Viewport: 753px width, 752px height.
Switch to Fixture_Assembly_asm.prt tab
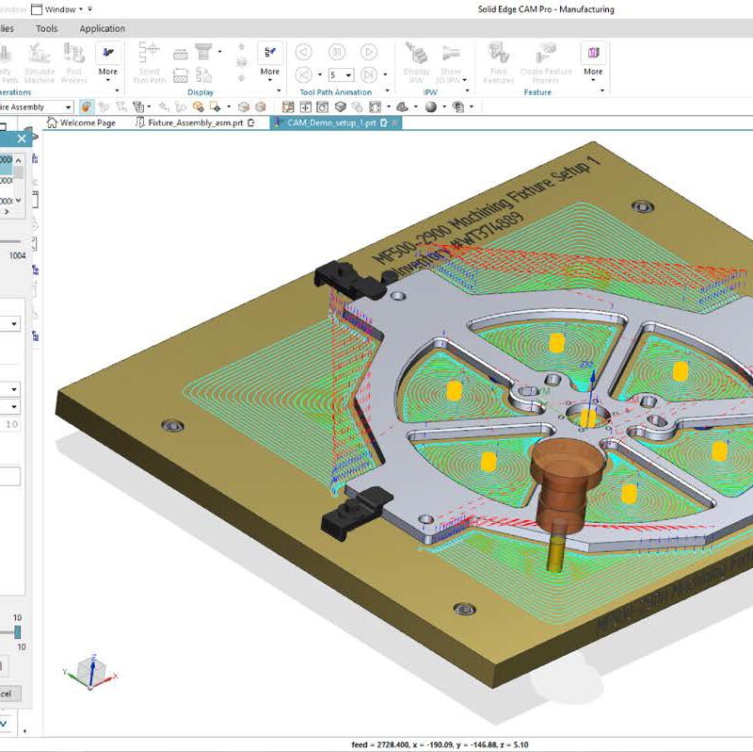pyautogui.click(x=196, y=123)
